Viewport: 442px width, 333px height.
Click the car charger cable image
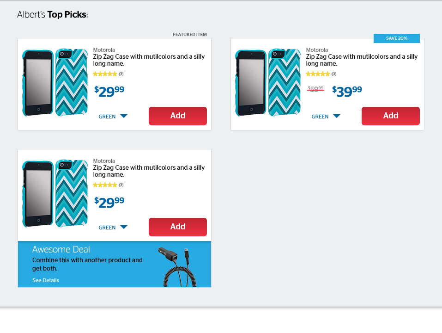click(177, 267)
